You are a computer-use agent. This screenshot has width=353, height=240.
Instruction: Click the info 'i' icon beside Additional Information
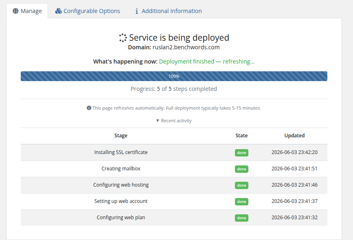(137, 11)
